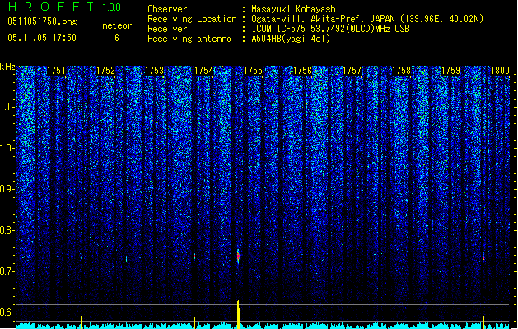This screenshot has width=518, height=329.
Task: Click the 1800 time marker
Action: tap(500, 71)
